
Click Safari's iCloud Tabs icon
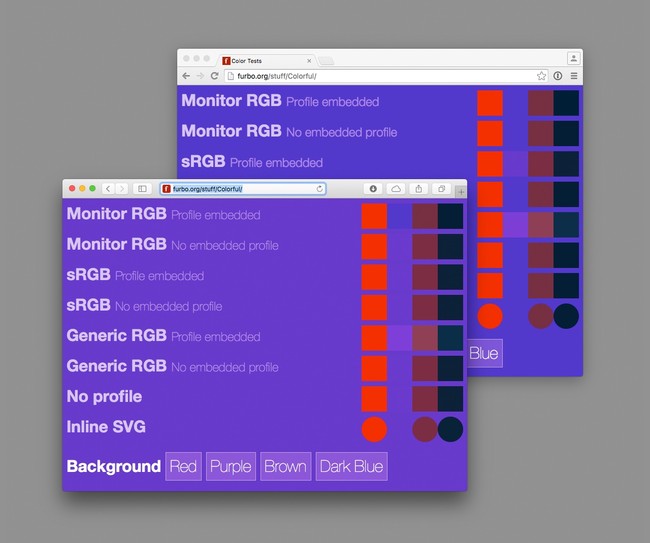coord(396,189)
